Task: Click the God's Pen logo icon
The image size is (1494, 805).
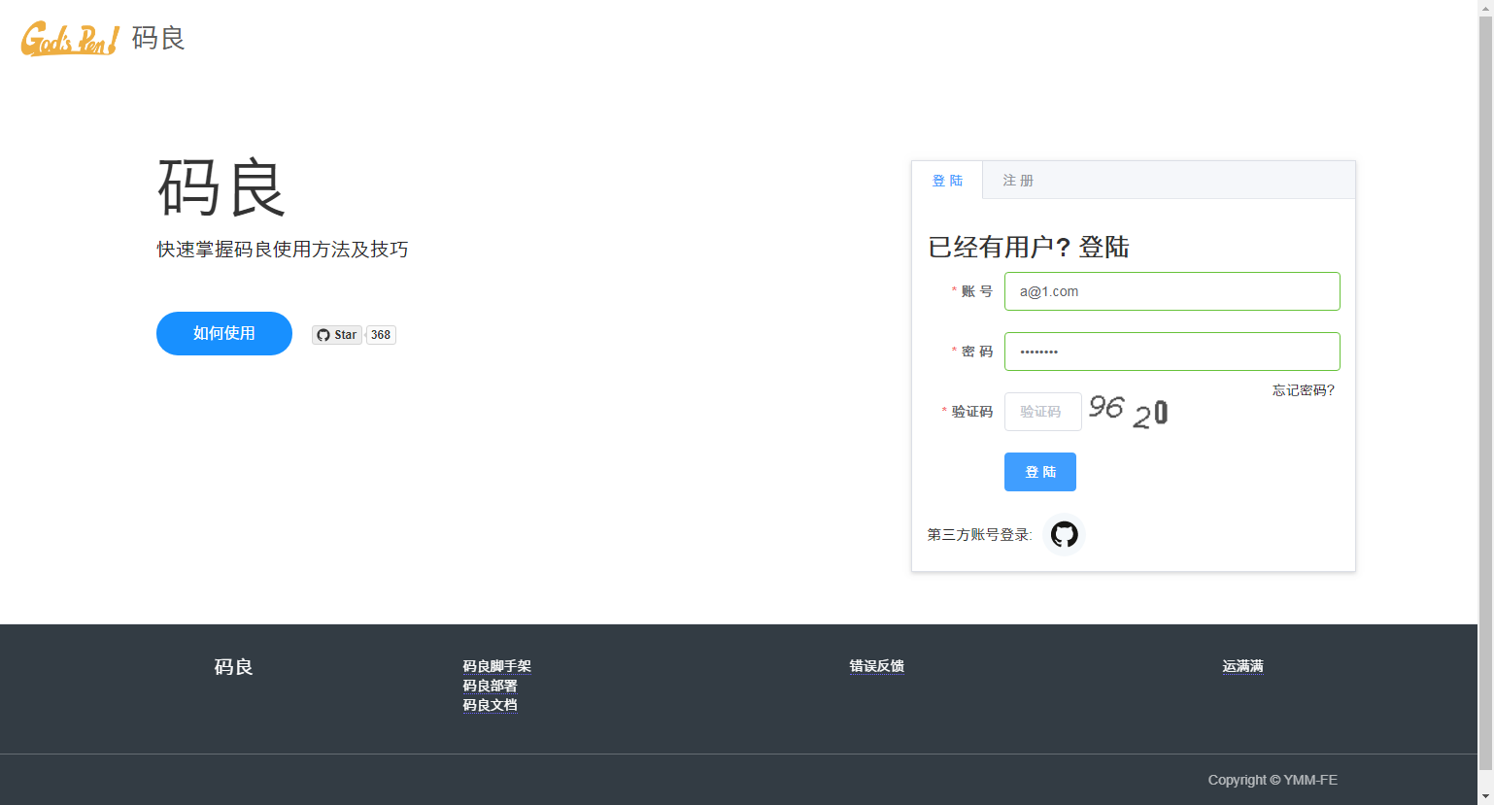Action: coord(66,39)
